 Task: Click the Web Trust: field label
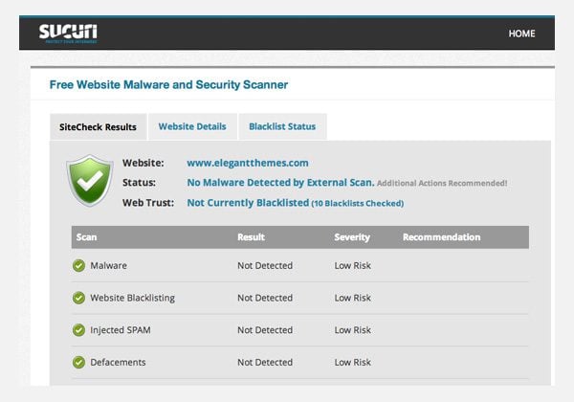coord(148,203)
